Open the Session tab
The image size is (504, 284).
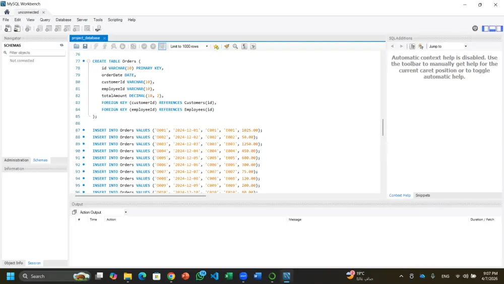(34, 263)
